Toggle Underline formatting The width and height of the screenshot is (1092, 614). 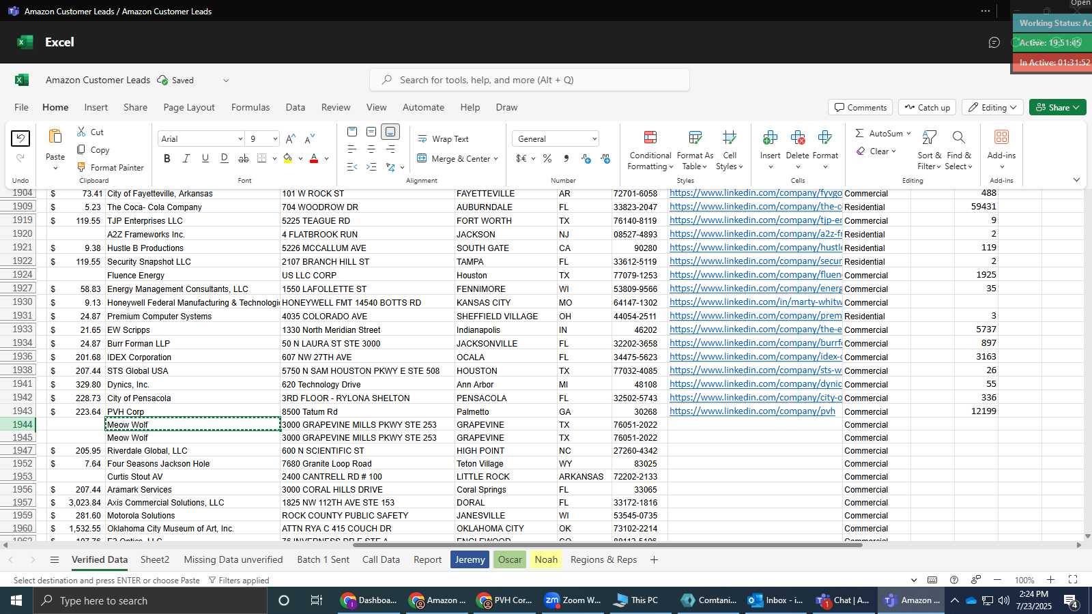(205, 158)
